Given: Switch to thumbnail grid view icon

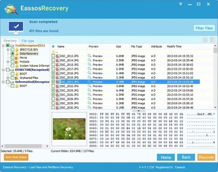Looking at the screenshot, I should pos(205,40).
